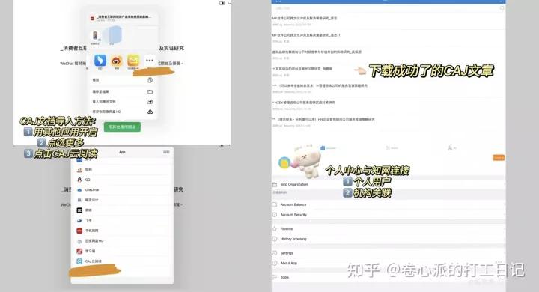Open Settings in personal center

click(389, 253)
